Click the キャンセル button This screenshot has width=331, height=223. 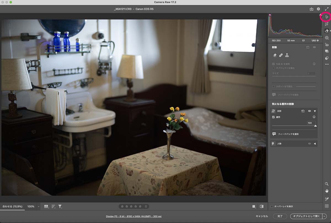[262, 216]
